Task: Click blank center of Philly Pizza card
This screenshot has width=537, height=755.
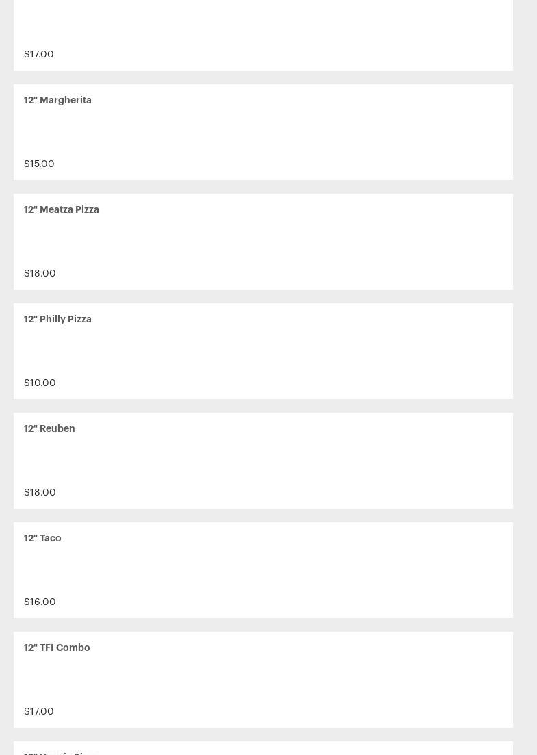Action: click(263, 351)
